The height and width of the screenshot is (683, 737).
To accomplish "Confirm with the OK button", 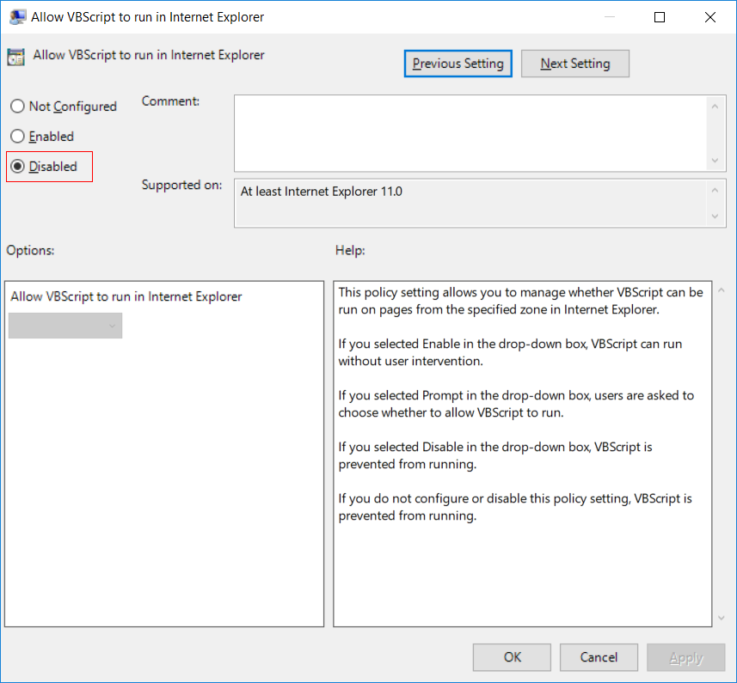I will [512, 657].
